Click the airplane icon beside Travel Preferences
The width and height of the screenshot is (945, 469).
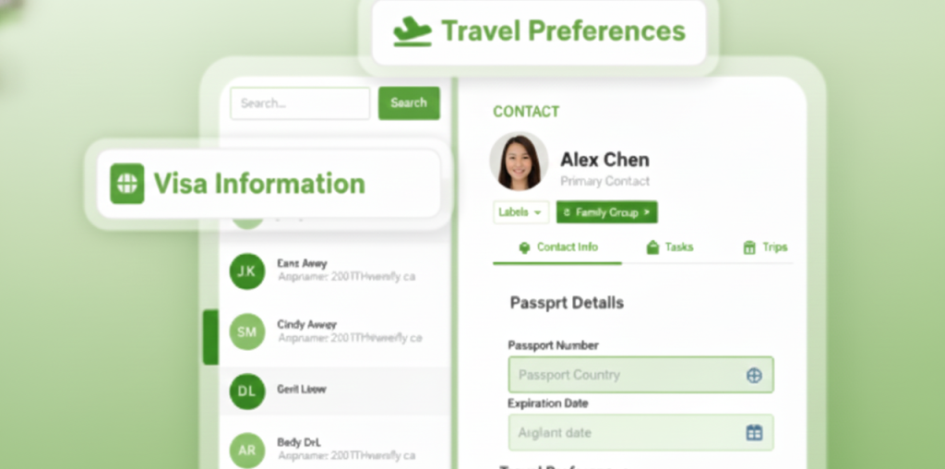[413, 31]
